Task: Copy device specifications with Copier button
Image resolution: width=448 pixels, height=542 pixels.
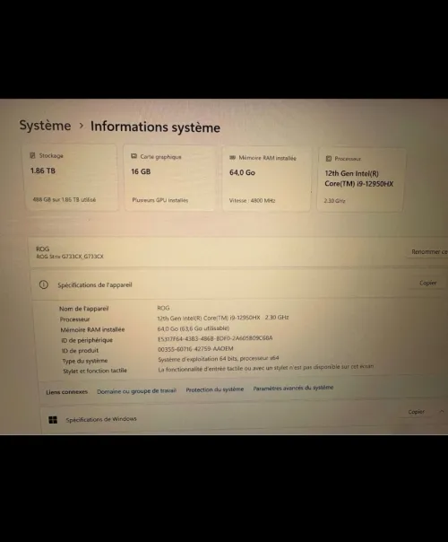Action: (428, 283)
